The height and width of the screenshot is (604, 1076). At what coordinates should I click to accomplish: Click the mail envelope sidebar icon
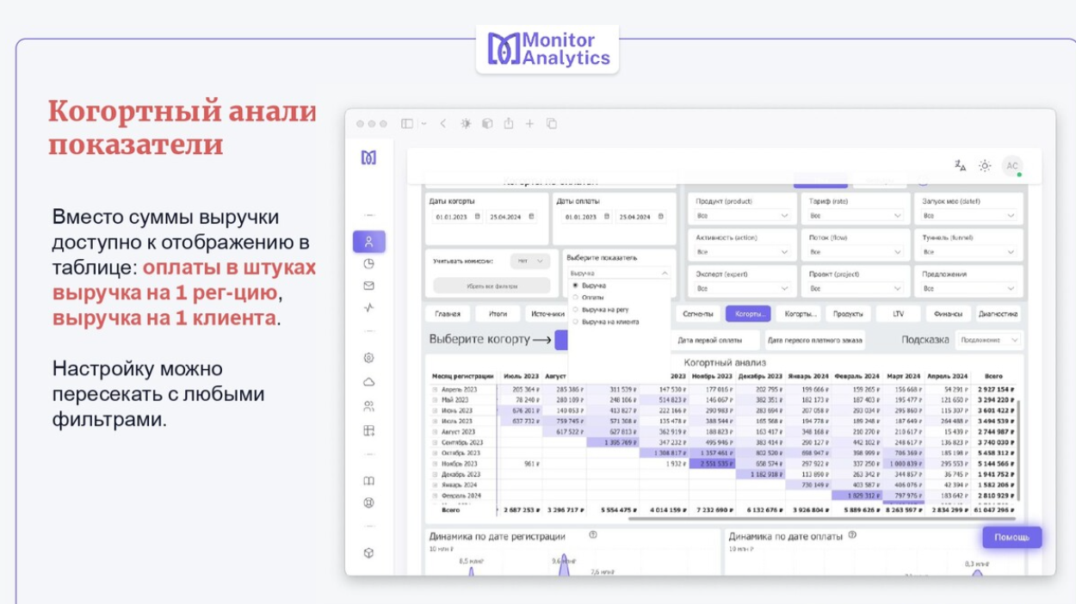click(368, 286)
